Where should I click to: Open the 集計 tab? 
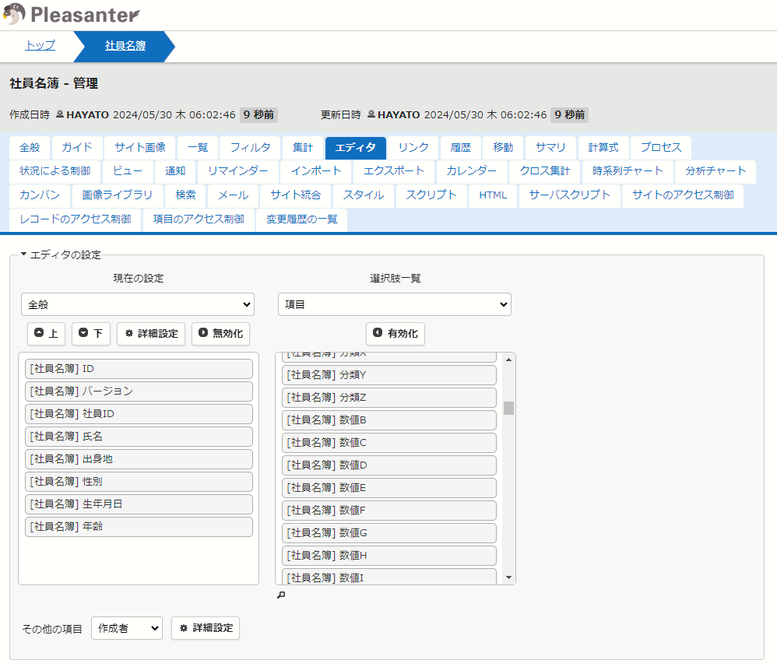(x=303, y=148)
